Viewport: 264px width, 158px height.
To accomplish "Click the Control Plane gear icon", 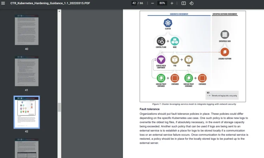I will coord(161,41).
